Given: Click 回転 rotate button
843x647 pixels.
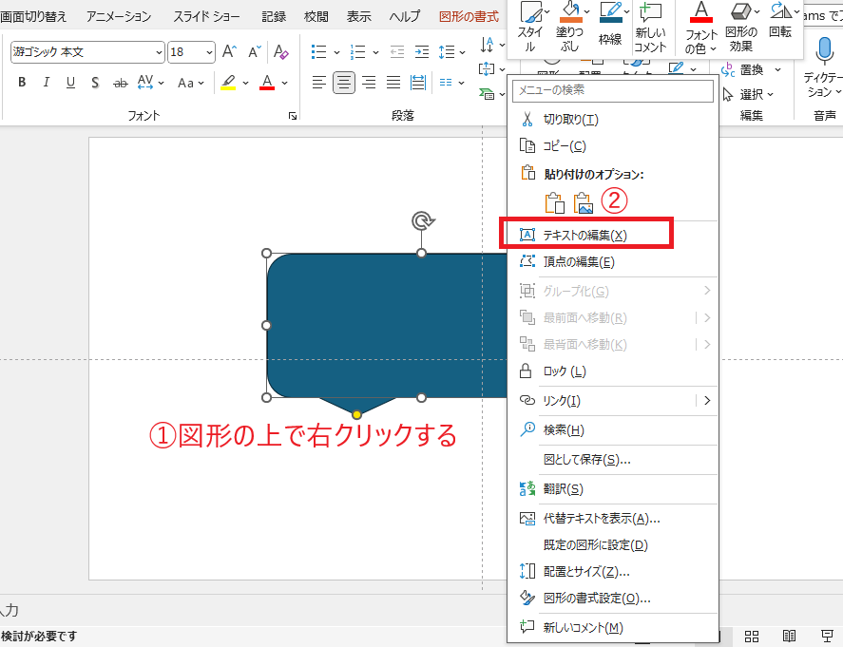Looking at the screenshot, I should point(781,22).
